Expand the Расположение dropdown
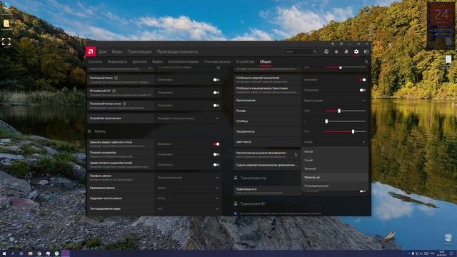This screenshot has width=457, height=257. coord(335,100)
